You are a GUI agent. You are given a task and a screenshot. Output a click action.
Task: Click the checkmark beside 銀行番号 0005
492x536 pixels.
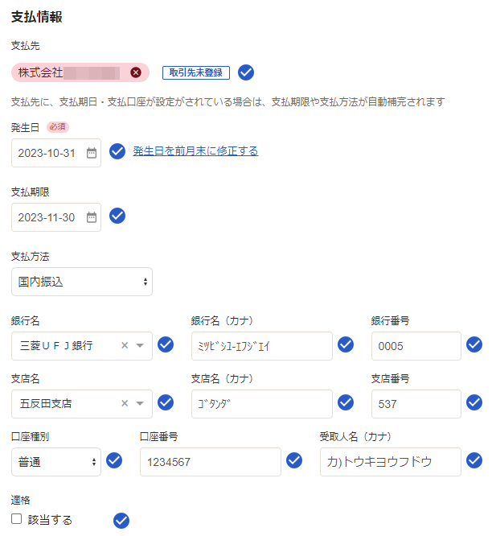(x=474, y=344)
